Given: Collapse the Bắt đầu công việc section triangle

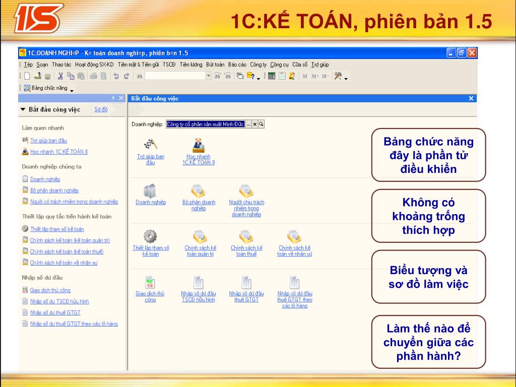Looking at the screenshot, I should [x=23, y=109].
